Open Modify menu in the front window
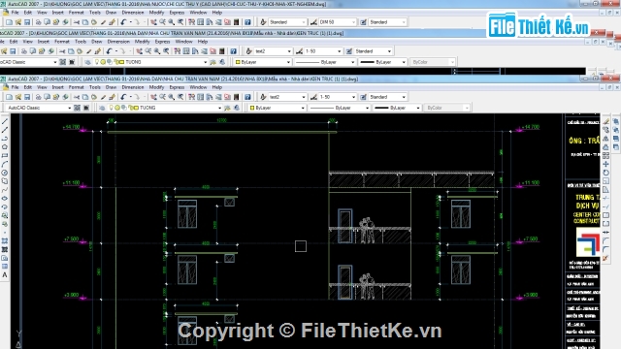This screenshot has height=349, width=621. [156, 87]
